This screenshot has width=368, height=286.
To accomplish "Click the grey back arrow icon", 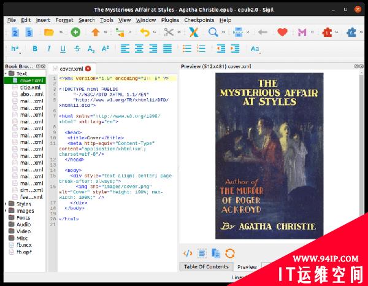I will [263, 32].
